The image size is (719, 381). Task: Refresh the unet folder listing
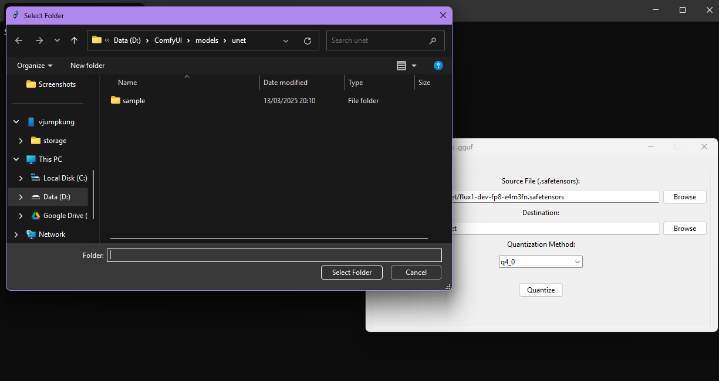(307, 40)
